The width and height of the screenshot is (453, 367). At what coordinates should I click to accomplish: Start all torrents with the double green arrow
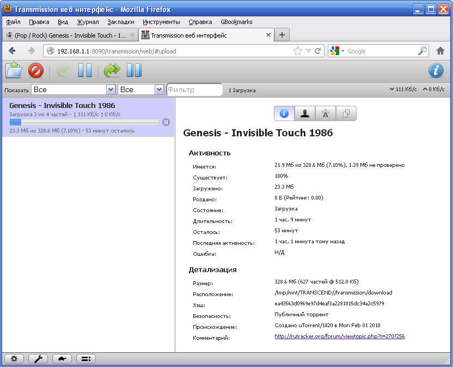pos(112,70)
